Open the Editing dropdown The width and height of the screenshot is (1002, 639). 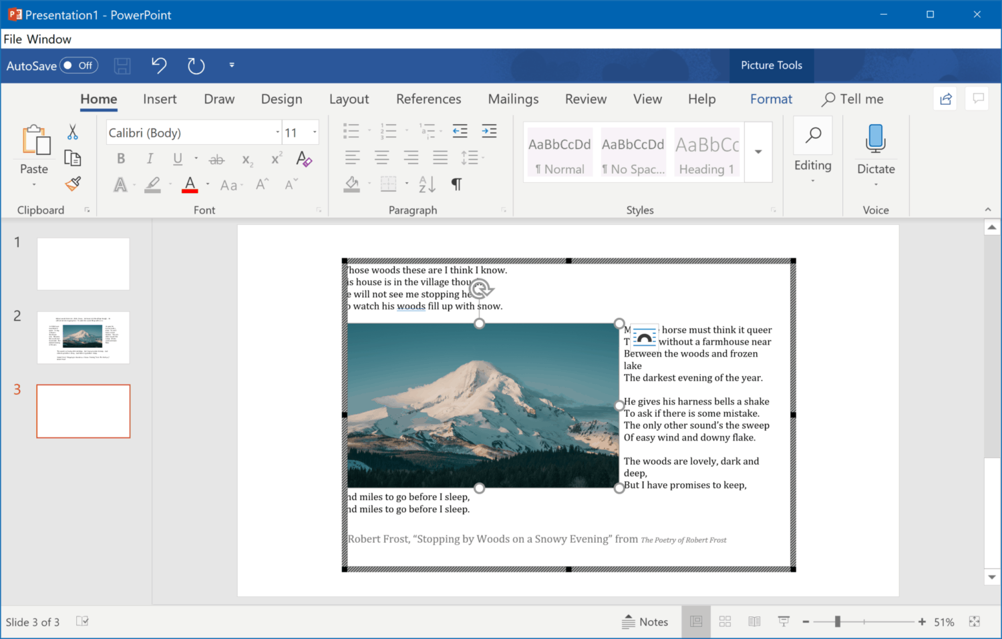tap(813, 153)
